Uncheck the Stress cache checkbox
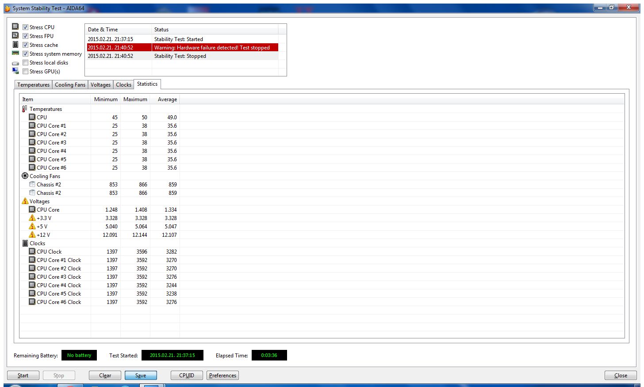Screen dimensions: 644x387 (x=25, y=45)
